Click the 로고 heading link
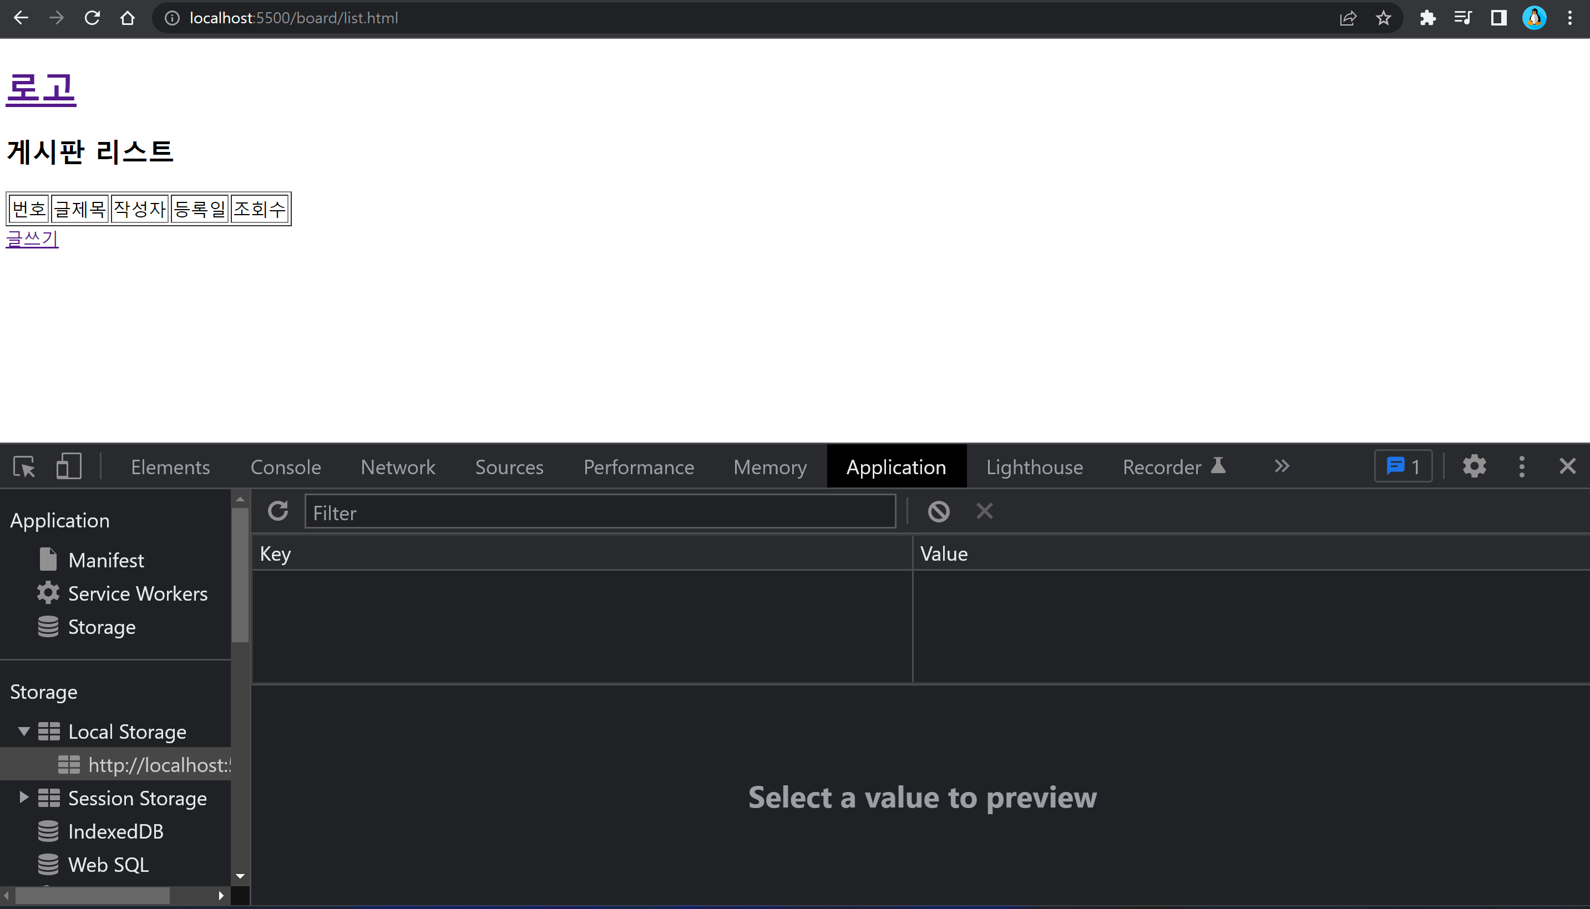1590x909 pixels. (x=41, y=88)
